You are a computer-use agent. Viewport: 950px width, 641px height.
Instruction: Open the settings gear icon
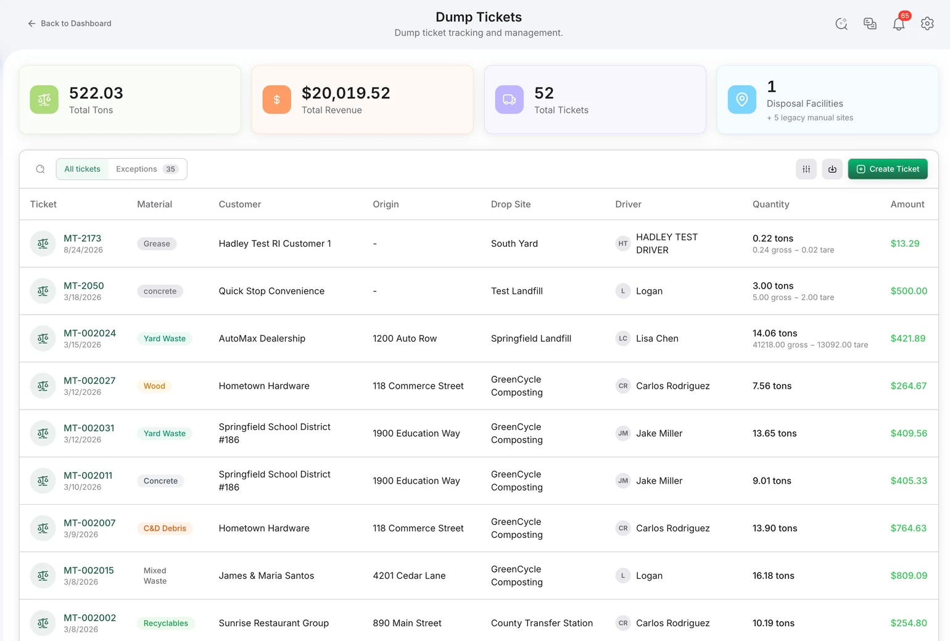click(927, 23)
